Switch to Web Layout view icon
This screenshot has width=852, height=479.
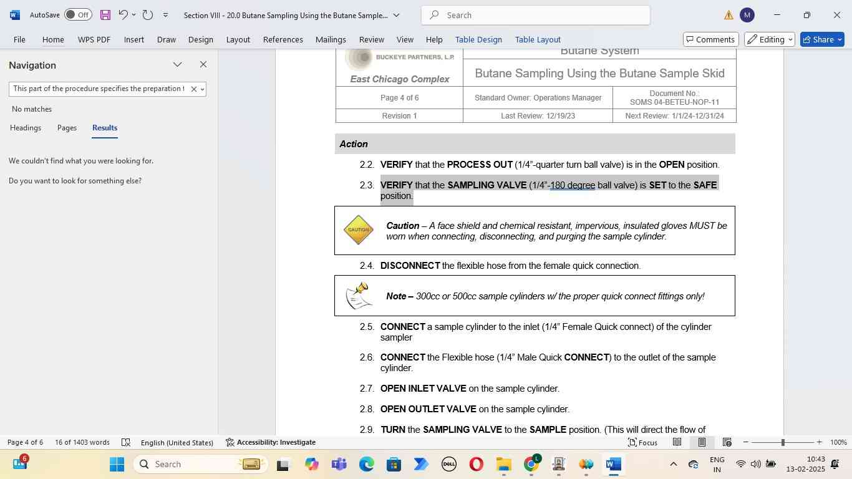click(727, 442)
